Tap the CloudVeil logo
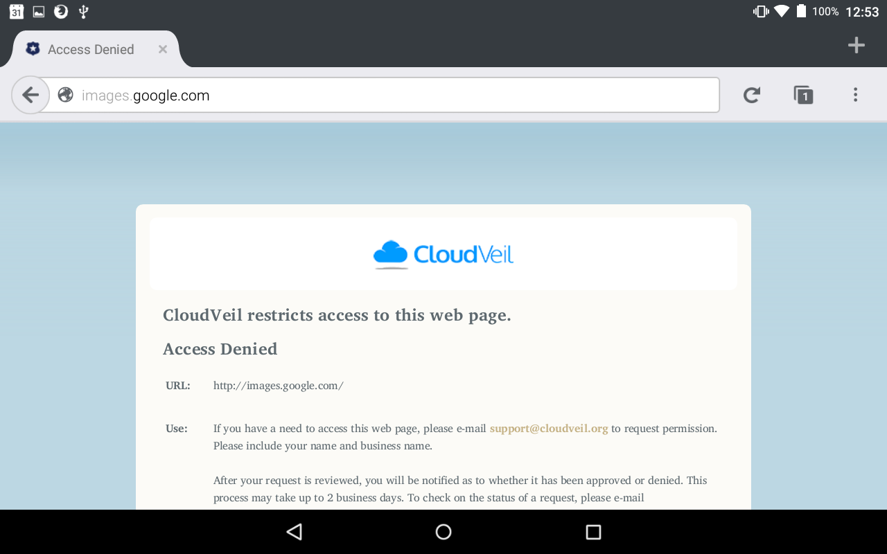Image resolution: width=887 pixels, height=554 pixels. pyautogui.click(x=443, y=254)
